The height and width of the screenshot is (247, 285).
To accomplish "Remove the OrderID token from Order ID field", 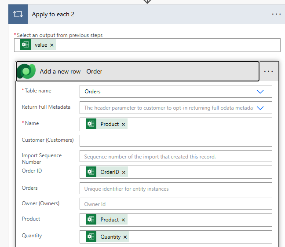I will (x=124, y=172).
